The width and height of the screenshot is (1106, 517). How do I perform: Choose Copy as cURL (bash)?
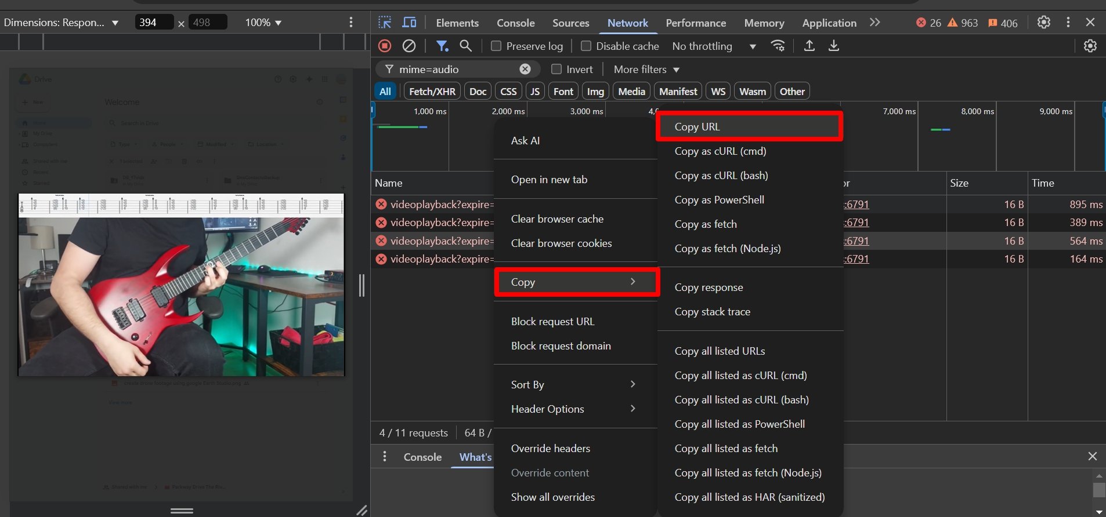click(x=750, y=175)
